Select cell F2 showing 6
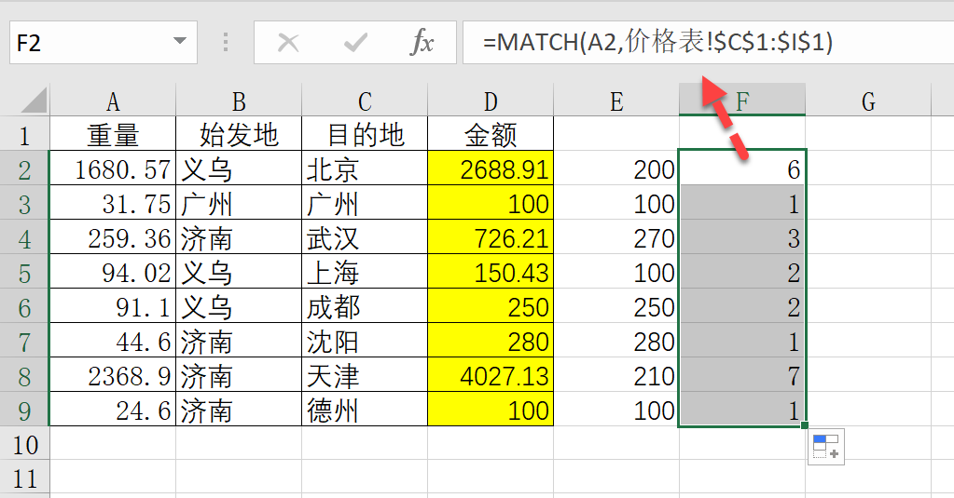Image resolution: width=954 pixels, height=498 pixels. [x=742, y=168]
